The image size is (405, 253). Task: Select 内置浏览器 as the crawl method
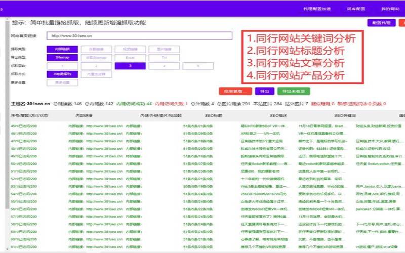[x=96, y=74]
